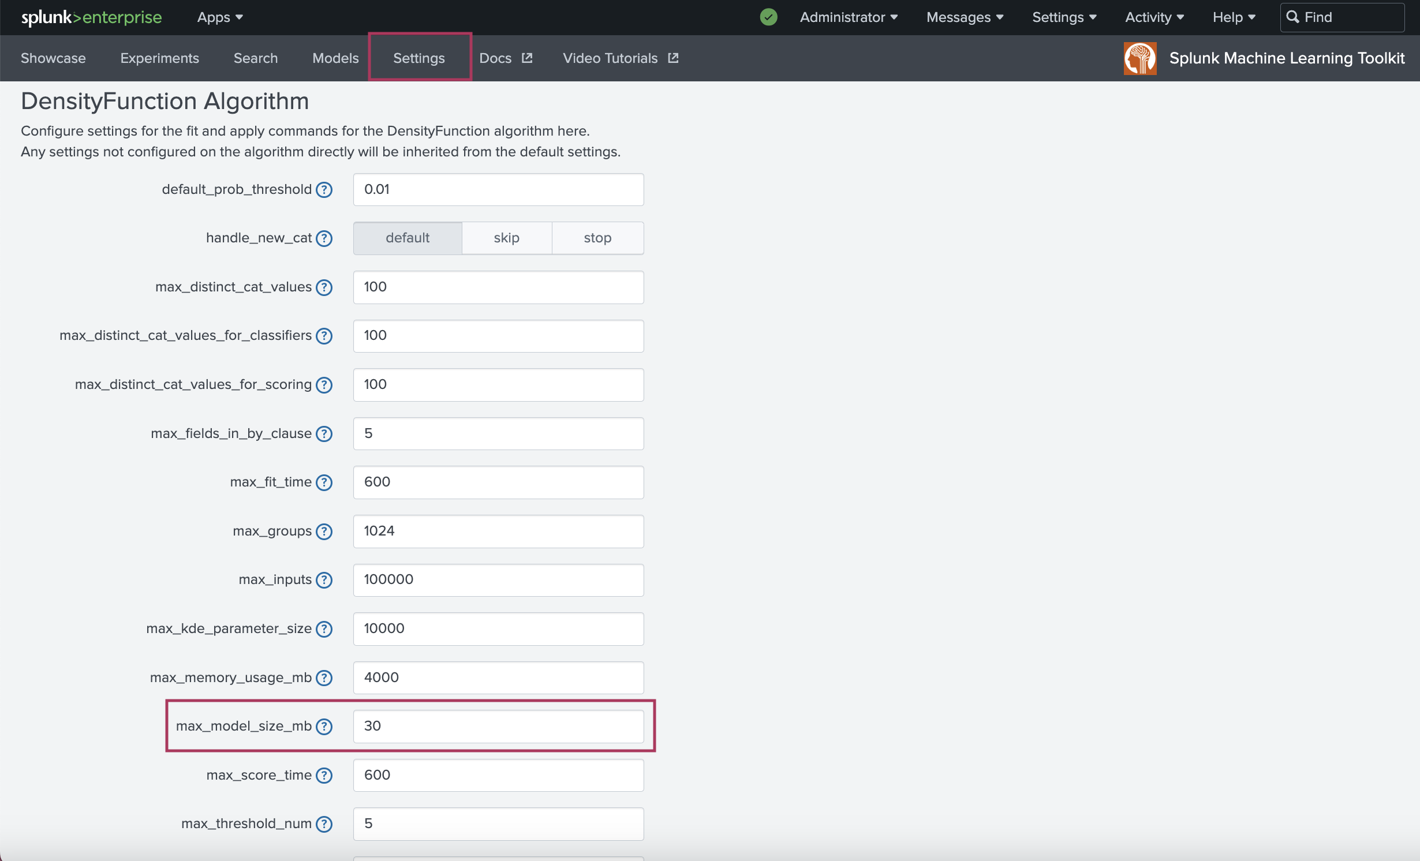Switch to the Experiments tab
The width and height of the screenshot is (1420, 861).
[x=159, y=58]
